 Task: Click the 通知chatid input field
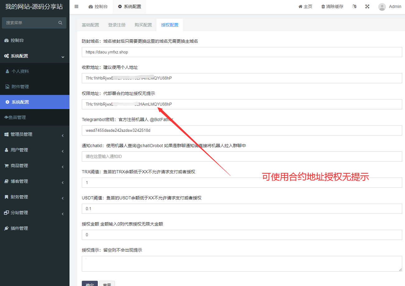242,156
